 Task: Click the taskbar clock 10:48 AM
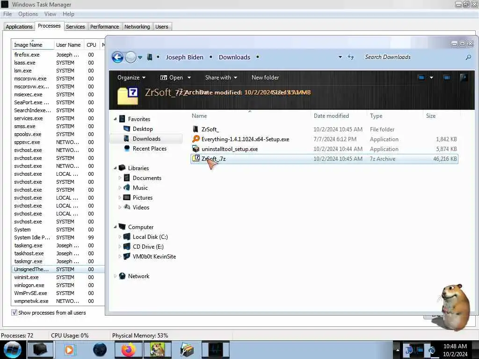coord(455,346)
